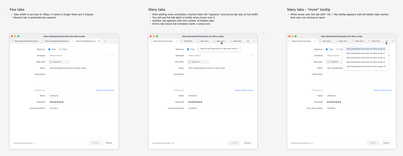Click Cancel in the more tooltip window
The image size is (403, 156).
[386, 143]
